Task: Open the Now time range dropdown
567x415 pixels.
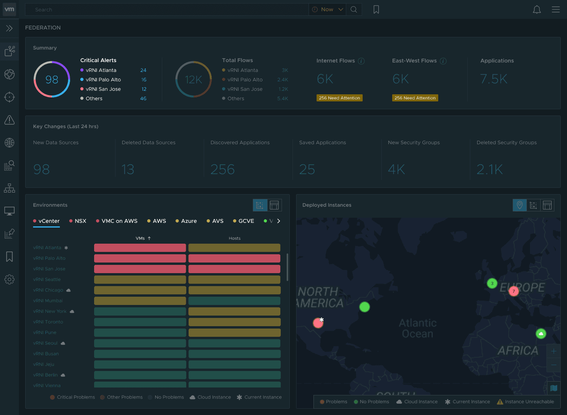Action: [x=327, y=9]
